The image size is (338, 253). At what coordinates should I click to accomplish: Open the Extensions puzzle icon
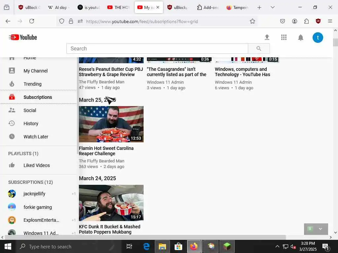point(306,21)
